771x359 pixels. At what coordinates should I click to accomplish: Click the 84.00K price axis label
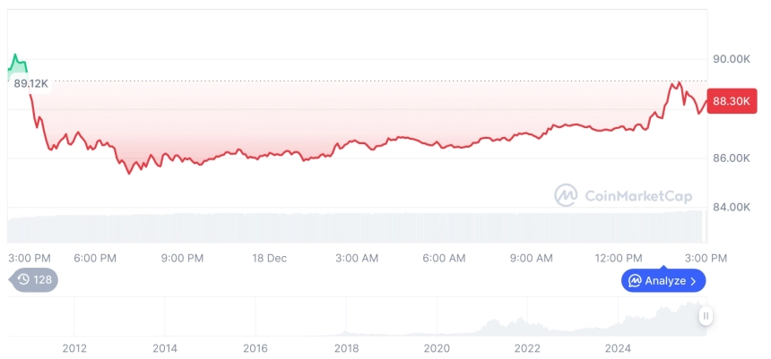click(732, 208)
